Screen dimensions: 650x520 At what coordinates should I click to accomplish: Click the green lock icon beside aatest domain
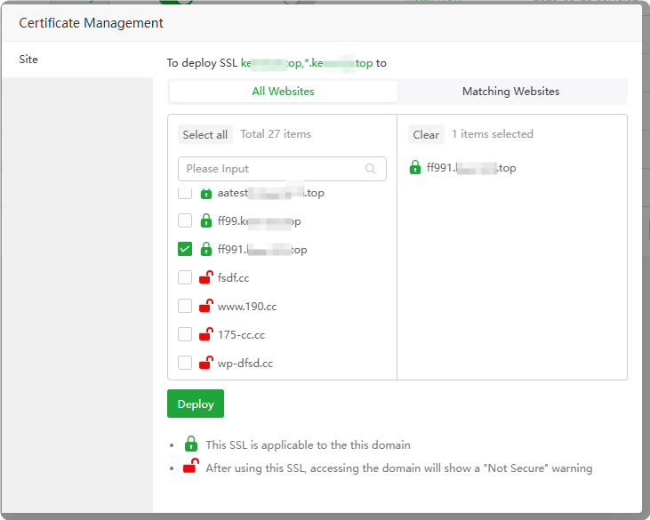(x=205, y=193)
